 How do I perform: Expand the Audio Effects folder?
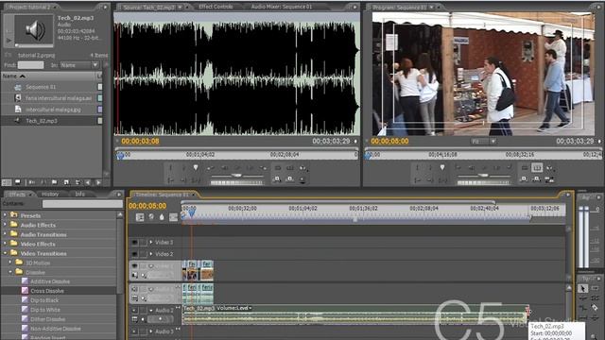click(5, 225)
